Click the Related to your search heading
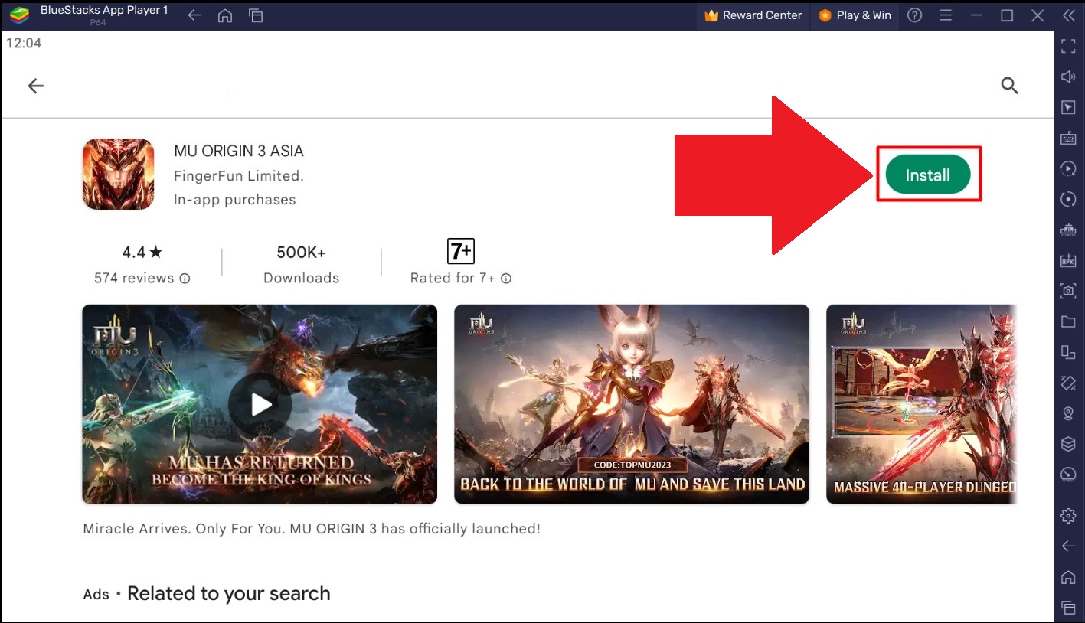The width and height of the screenshot is (1085, 623). (x=229, y=594)
